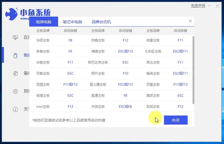Switch to 笔记本电脑 tab
The height and width of the screenshot is (144, 224).
pyautogui.click(x=72, y=22)
